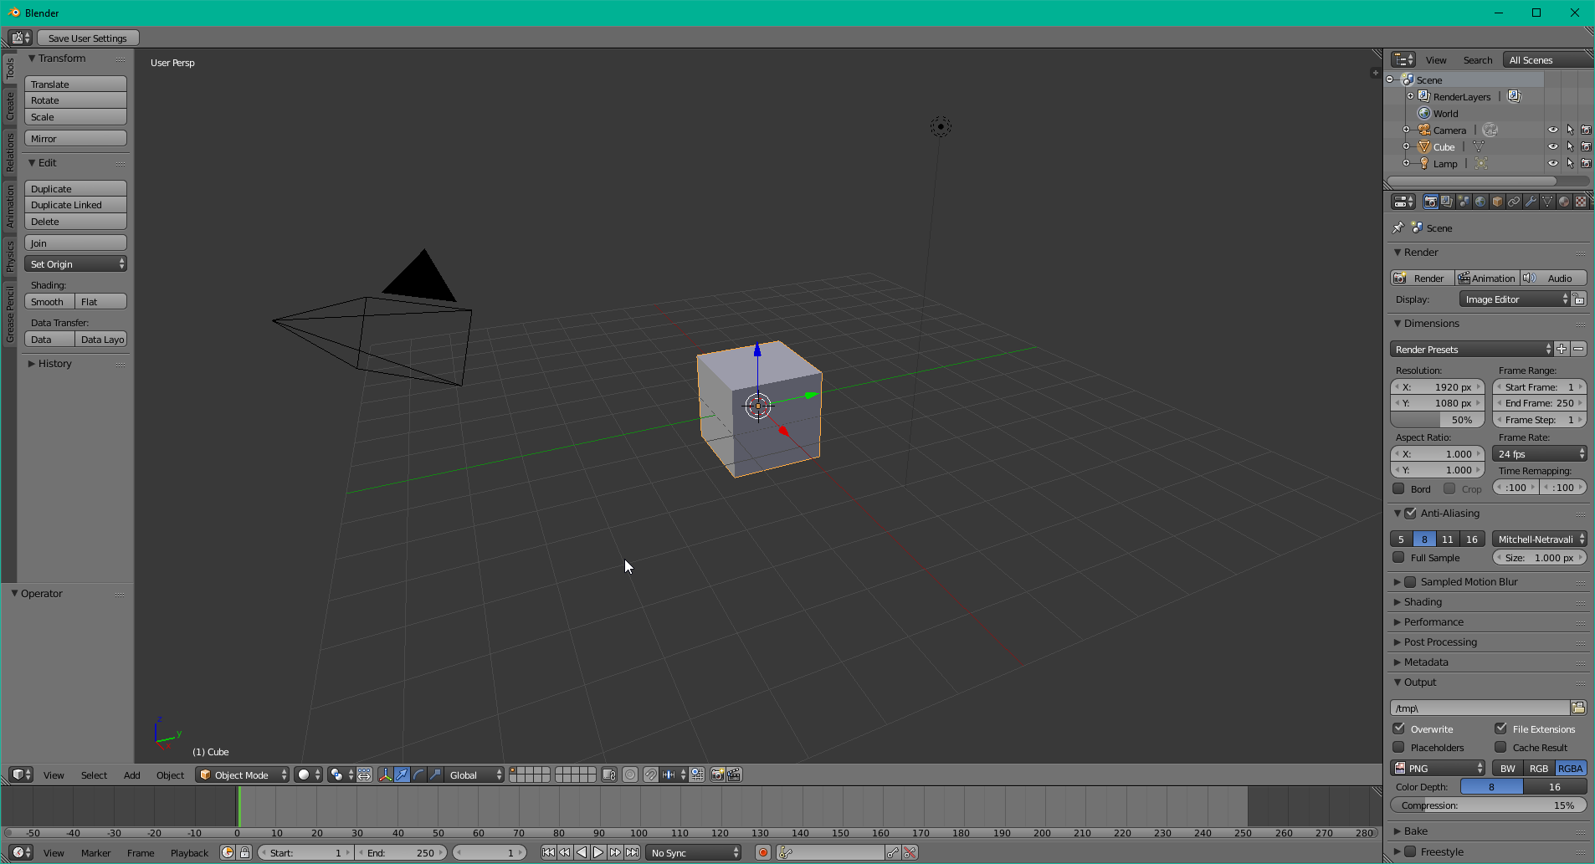Screen dimensions: 1595x864
Task: Open the Mesh Data properties tab (triangle icon)
Action: pos(1547,202)
